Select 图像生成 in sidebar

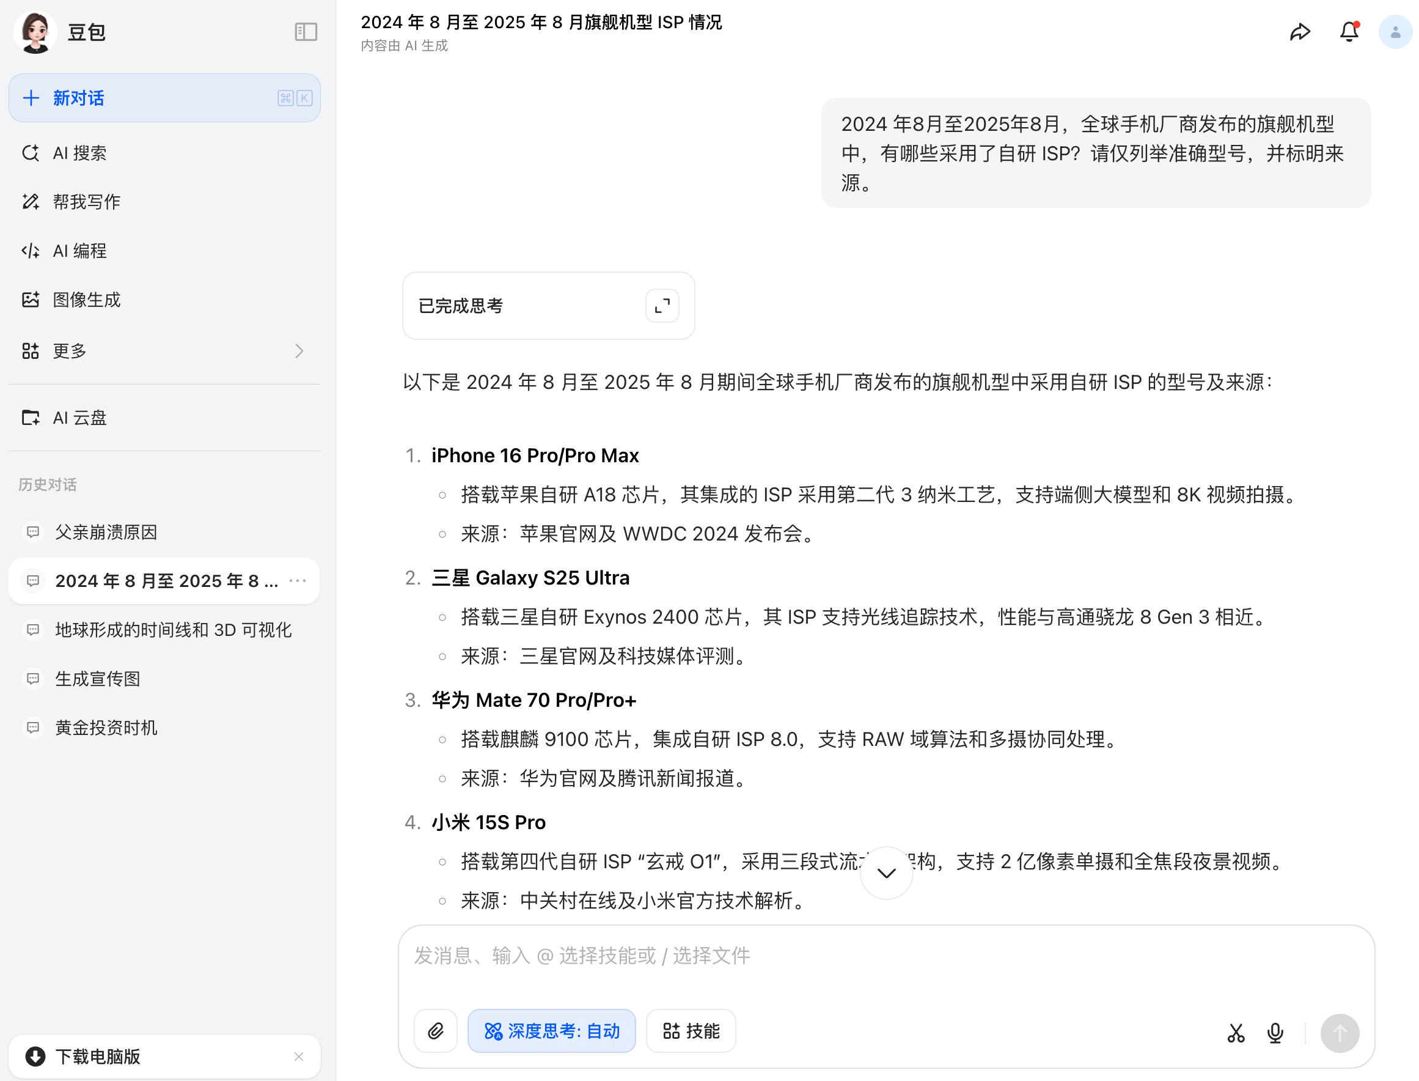coord(86,300)
